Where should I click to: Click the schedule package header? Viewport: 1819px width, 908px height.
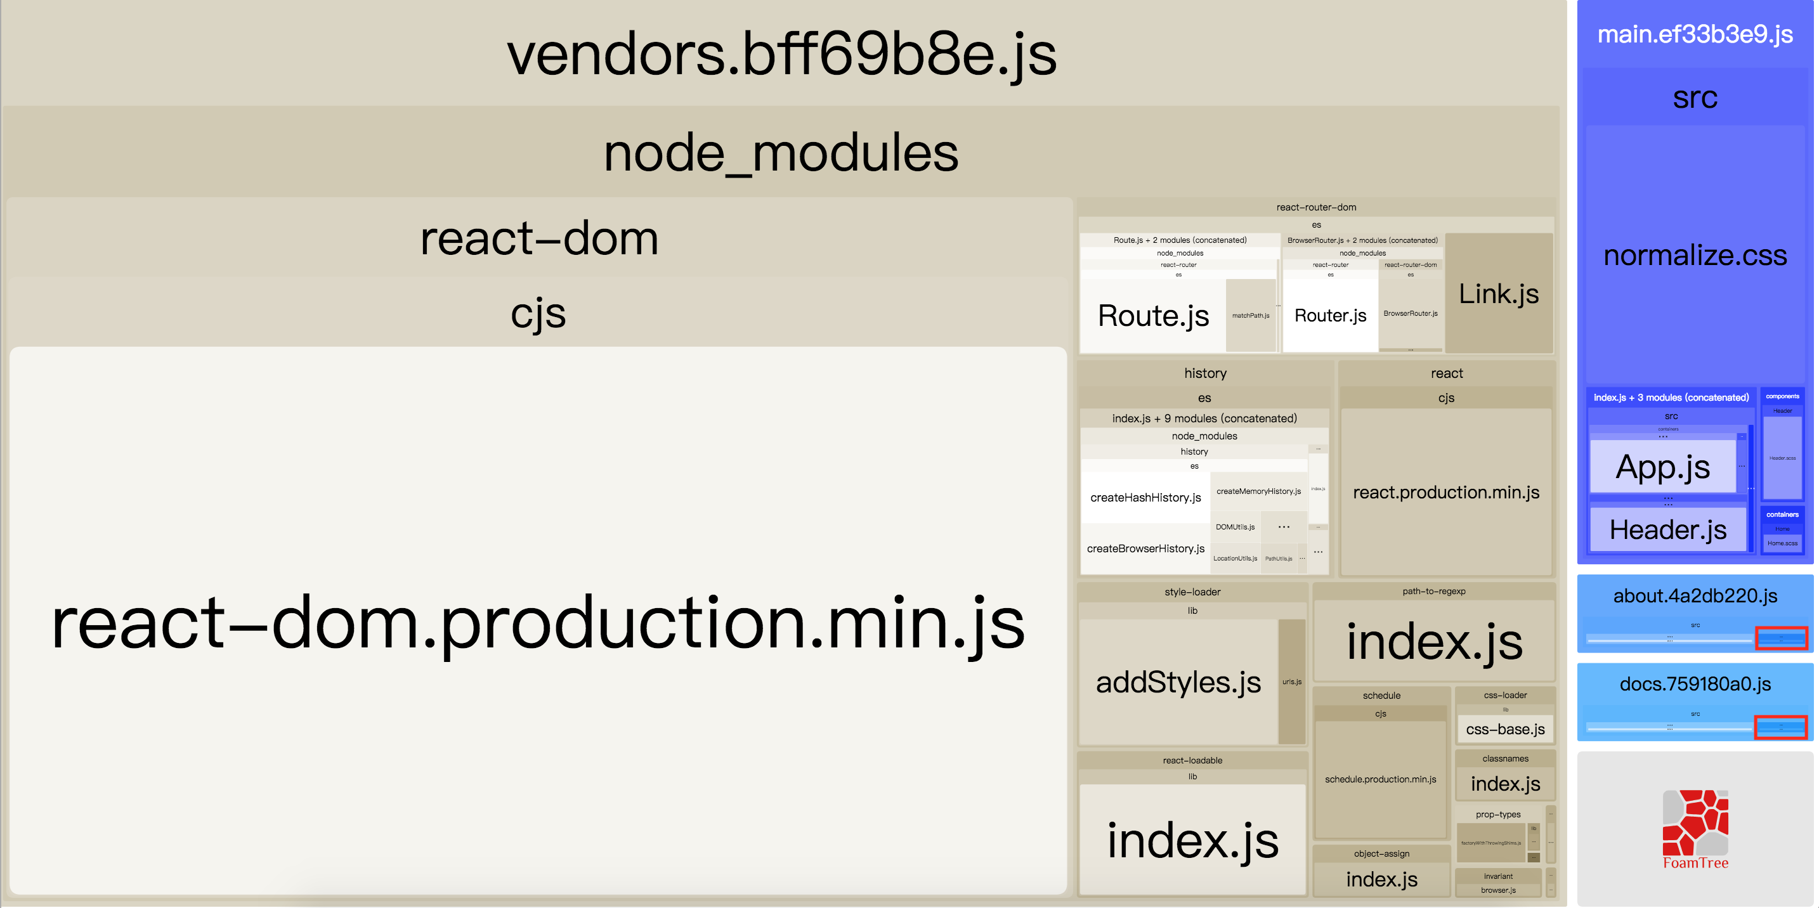[1381, 695]
